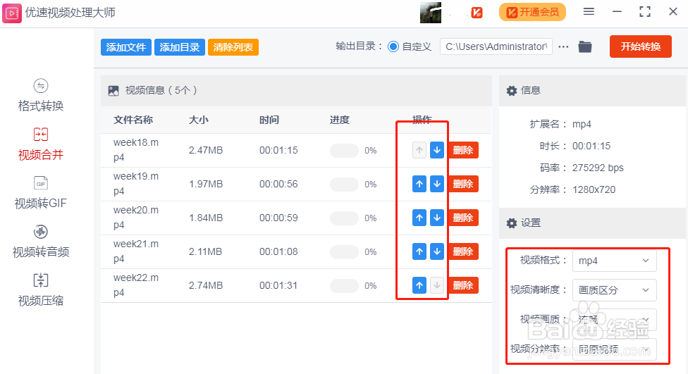This screenshot has height=374, width=688.
Task: Switch to Video to Audio (视频转音频)
Action: point(40,242)
